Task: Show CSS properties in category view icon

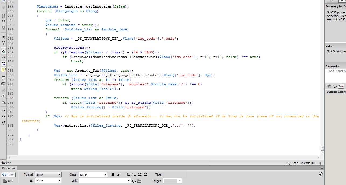Action: tap(328, 86)
